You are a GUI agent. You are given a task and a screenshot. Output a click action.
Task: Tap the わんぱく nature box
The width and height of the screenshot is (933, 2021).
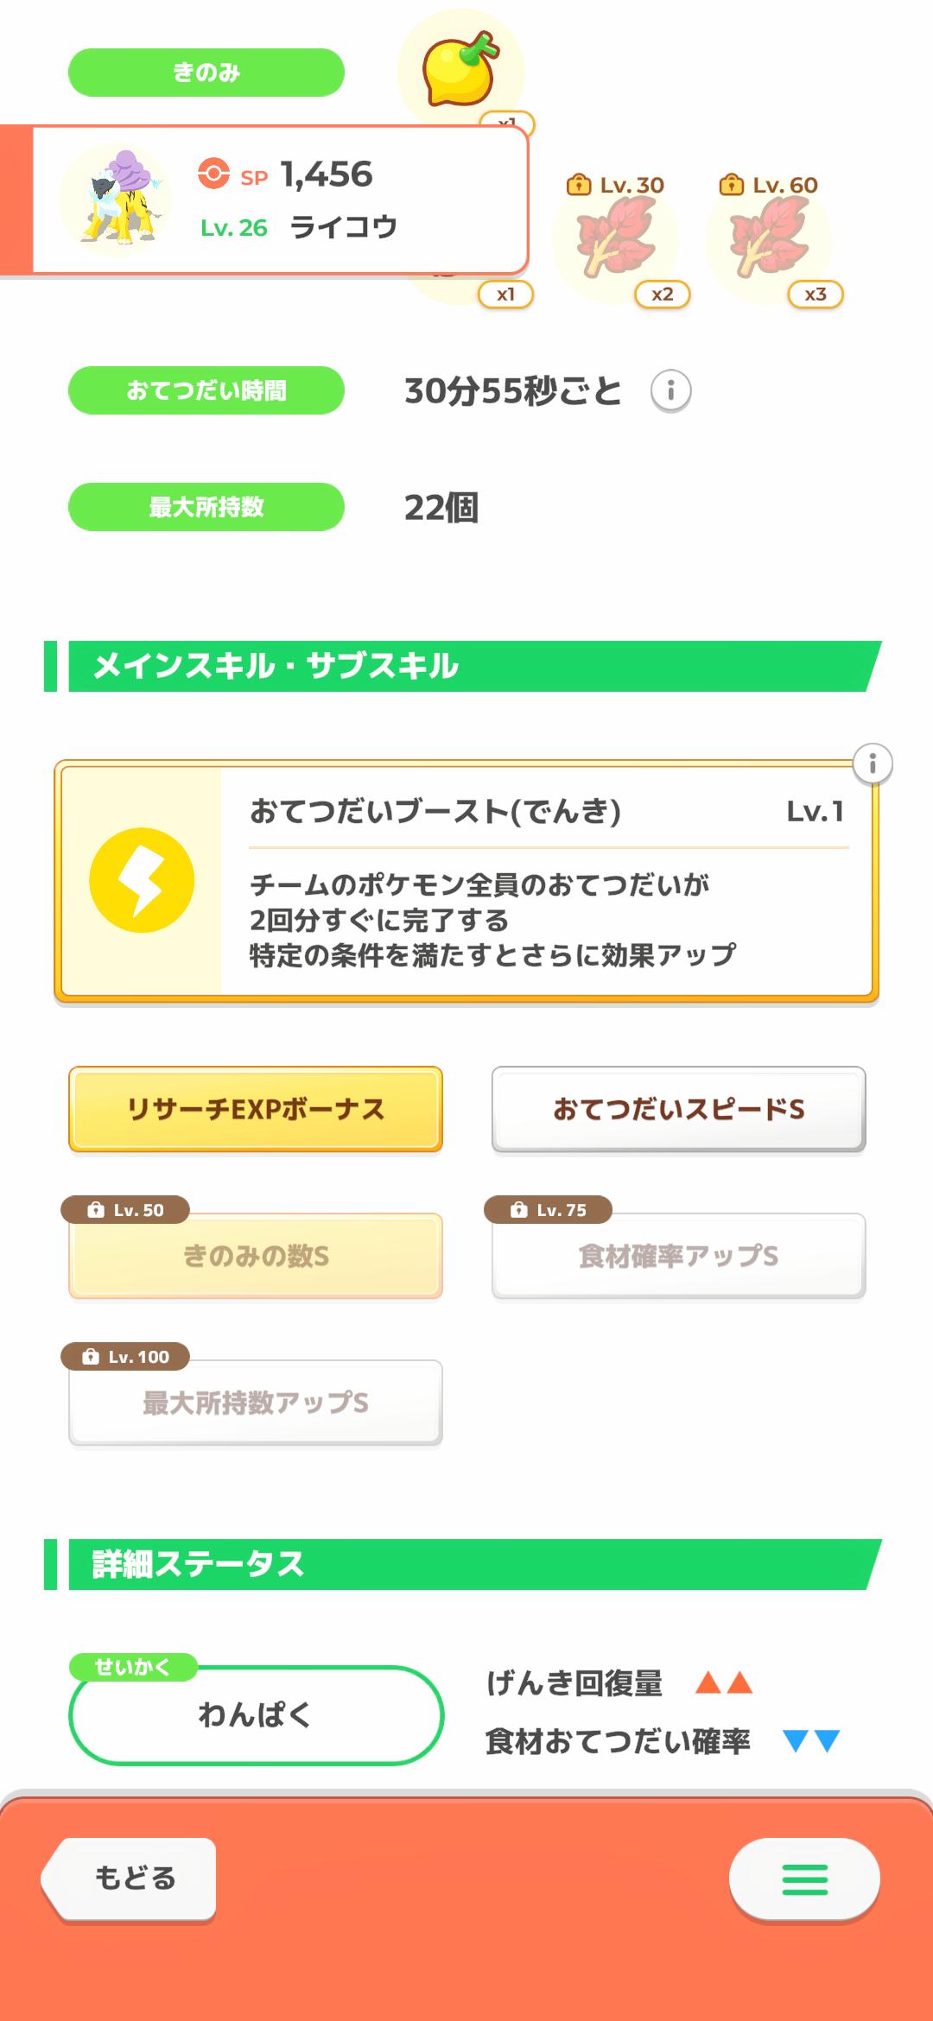pos(256,1714)
